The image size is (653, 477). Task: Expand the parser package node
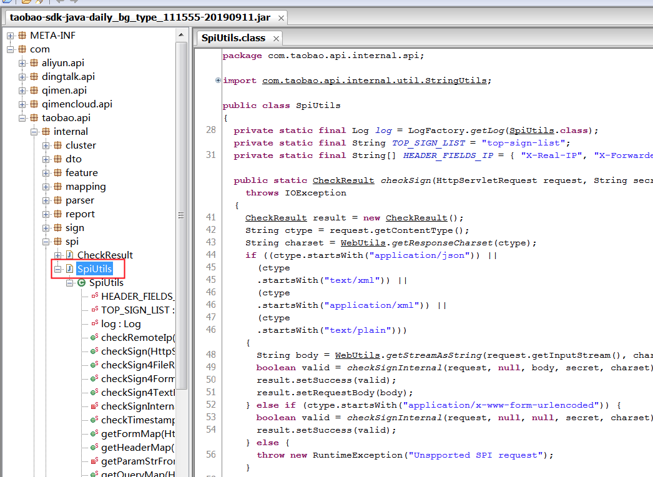[46, 201]
